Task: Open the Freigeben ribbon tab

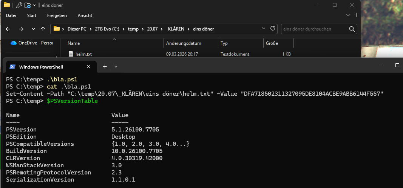Action: (57, 15)
